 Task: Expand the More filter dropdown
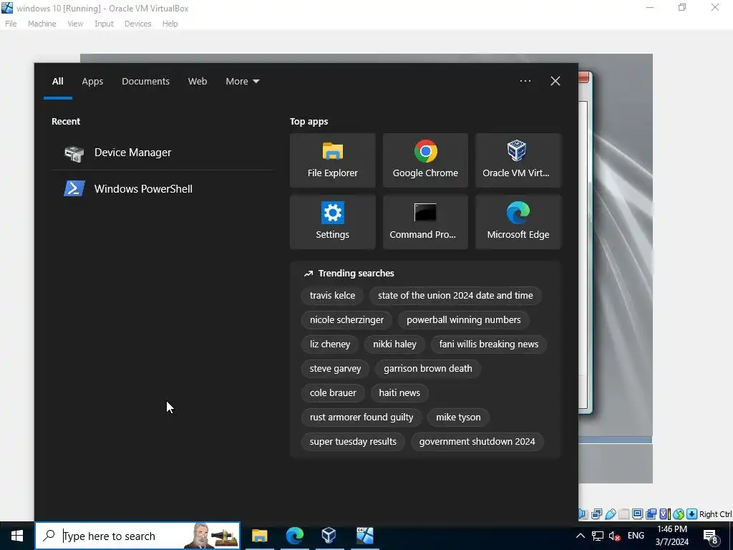242,82
